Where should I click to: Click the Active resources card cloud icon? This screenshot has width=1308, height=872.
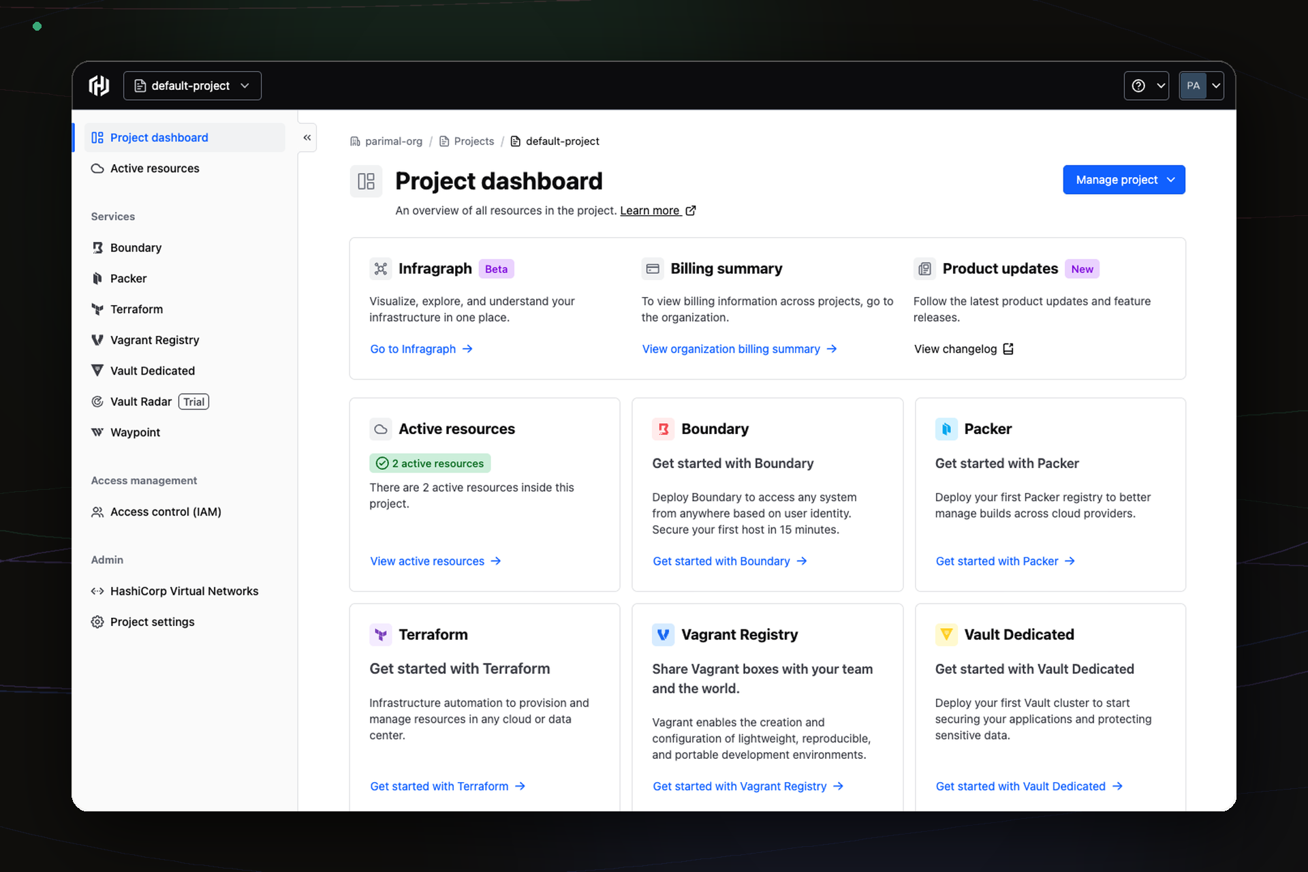[381, 429]
